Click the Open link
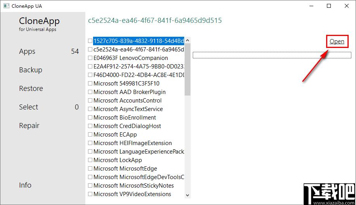Viewport: 356px width, 205px height. (x=337, y=41)
